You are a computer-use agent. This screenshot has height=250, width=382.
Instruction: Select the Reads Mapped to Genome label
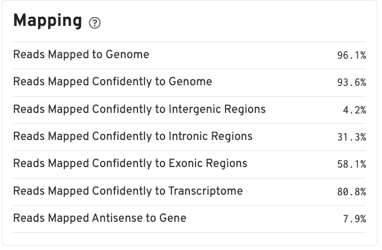pyautogui.click(x=81, y=54)
